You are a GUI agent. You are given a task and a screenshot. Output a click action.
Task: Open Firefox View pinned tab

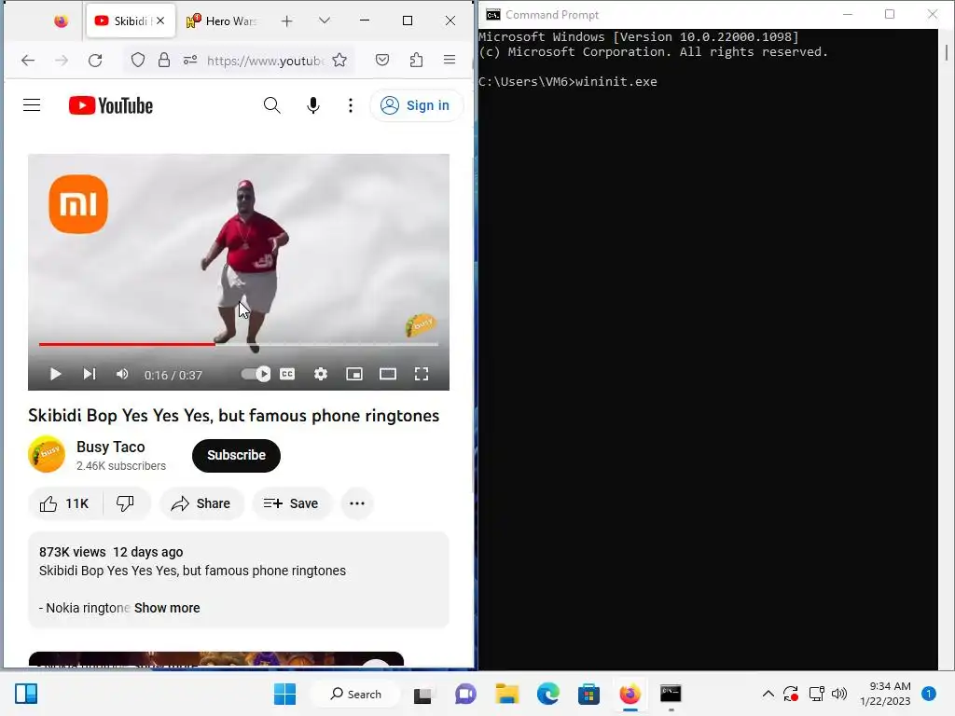[61, 21]
